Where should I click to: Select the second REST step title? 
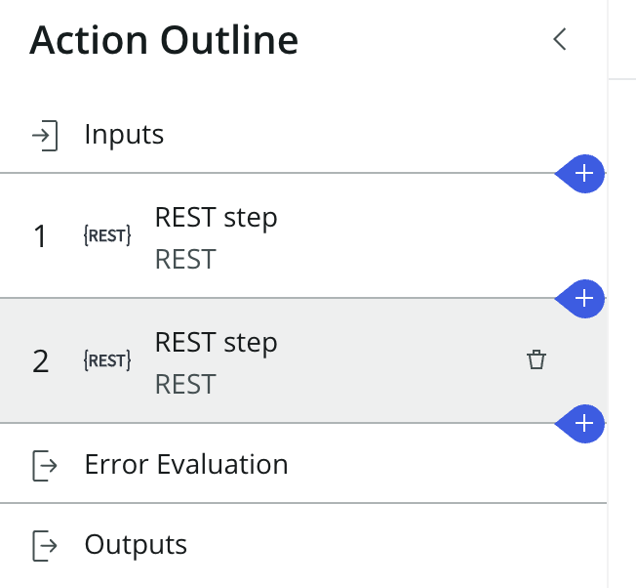point(216,343)
